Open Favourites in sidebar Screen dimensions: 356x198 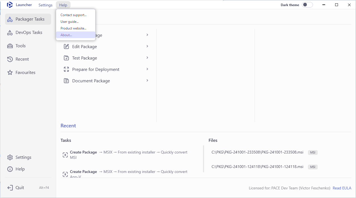pyautogui.click(x=28, y=73)
